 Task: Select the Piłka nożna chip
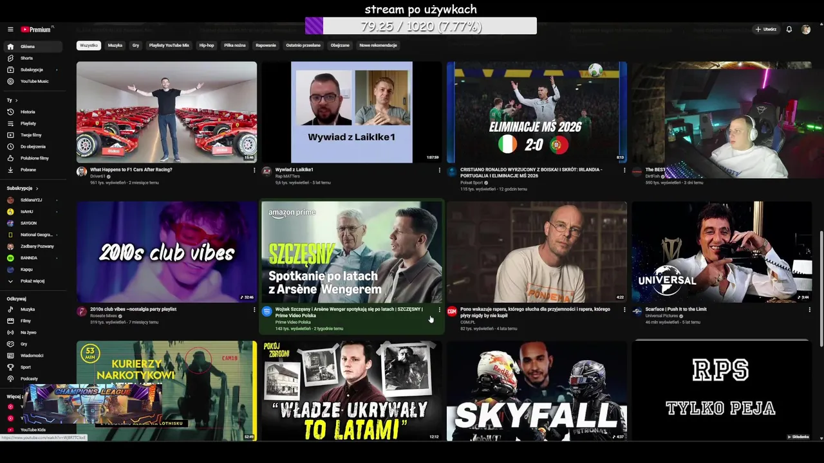point(235,46)
